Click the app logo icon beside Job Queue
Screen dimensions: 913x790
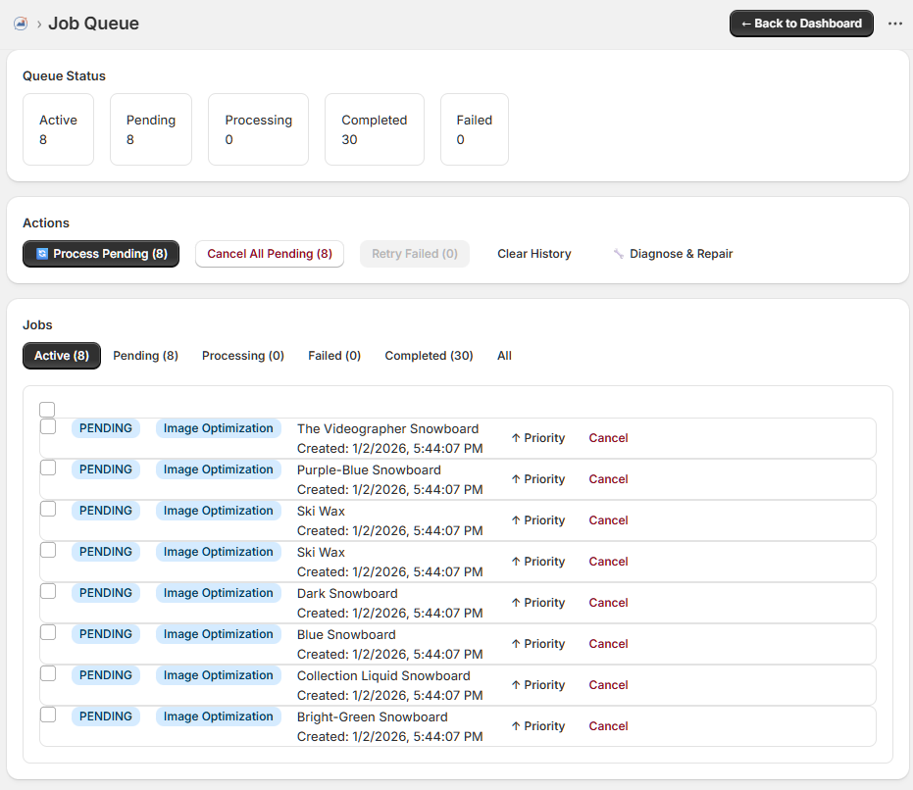[x=21, y=24]
